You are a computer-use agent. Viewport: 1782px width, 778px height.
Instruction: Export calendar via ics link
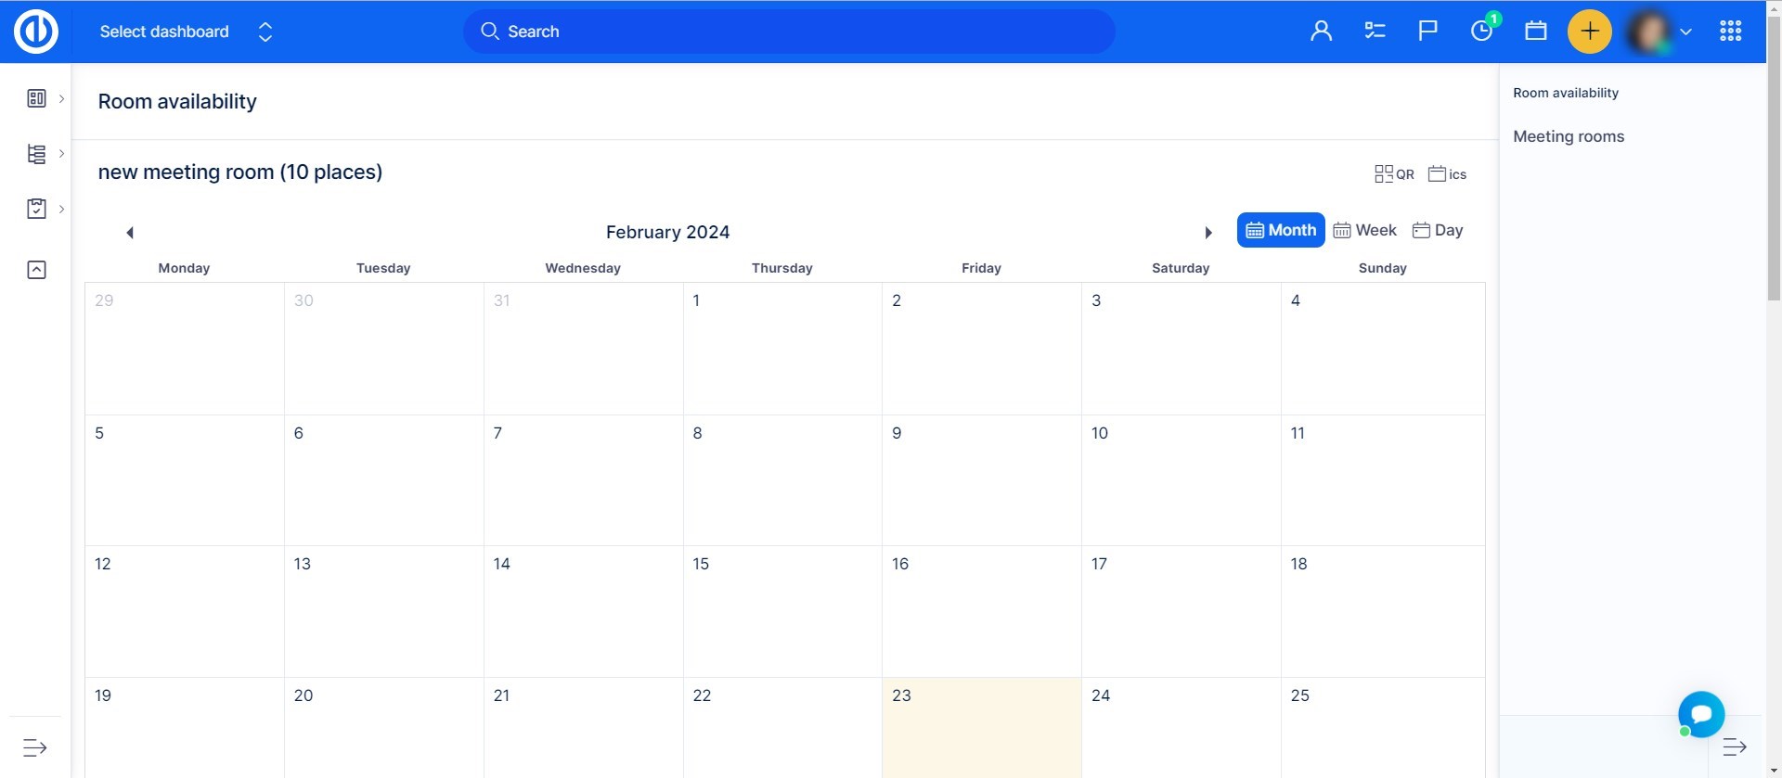tap(1447, 174)
